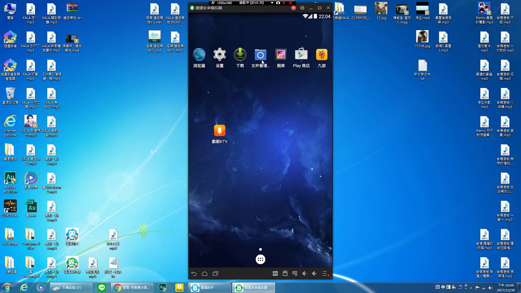This screenshot has height=293, width=521.
Task: Launch the 歡歌KTV app
Action: (220, 134)
